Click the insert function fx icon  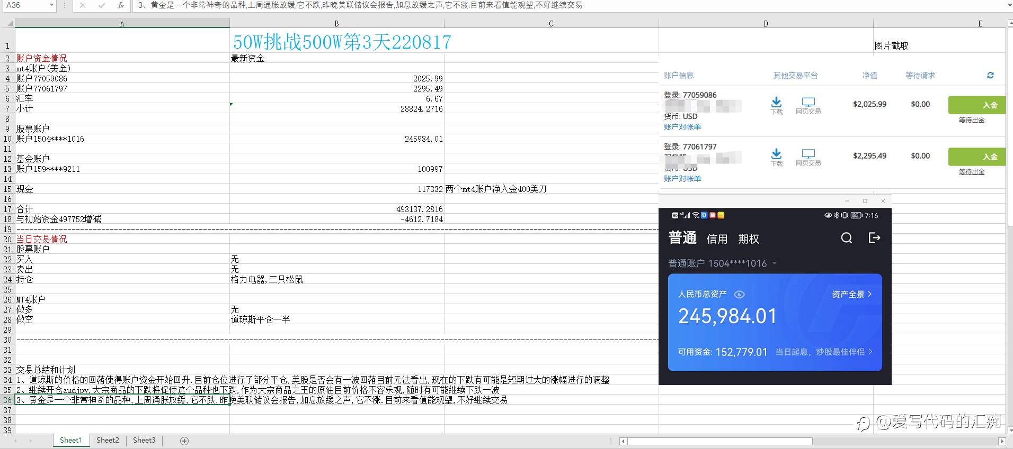tap(121, 5)
